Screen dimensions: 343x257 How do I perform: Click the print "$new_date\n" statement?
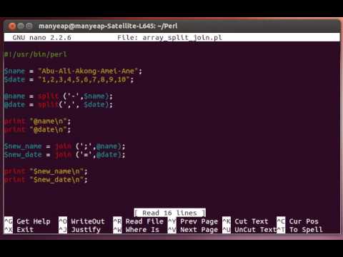click(x=46, y=179)
